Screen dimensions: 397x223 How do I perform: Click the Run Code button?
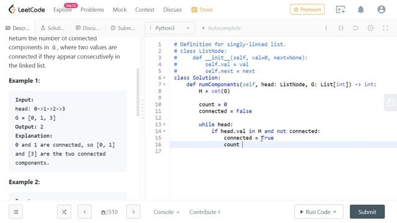pyautogui.click(x=318, y=212)
